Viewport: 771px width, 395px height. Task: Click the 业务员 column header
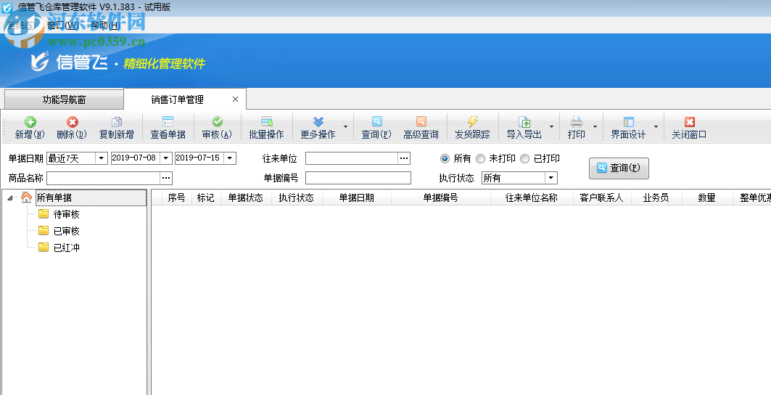[656, 197]
